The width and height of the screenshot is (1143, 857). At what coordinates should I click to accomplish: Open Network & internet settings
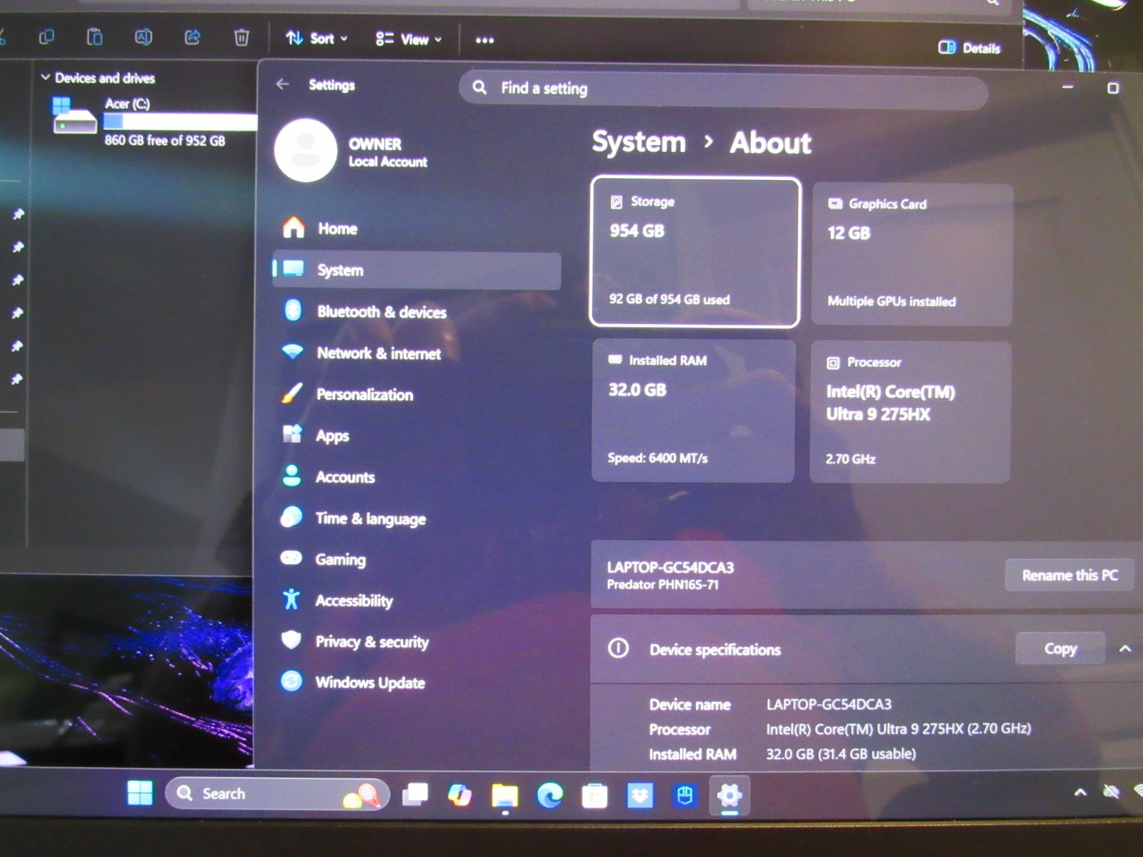click(x=416, y=353)
